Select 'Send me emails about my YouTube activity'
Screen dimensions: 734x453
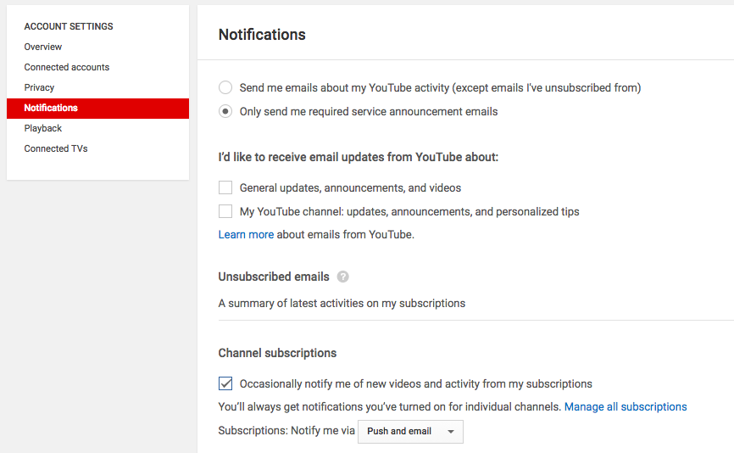click(225, 87)
